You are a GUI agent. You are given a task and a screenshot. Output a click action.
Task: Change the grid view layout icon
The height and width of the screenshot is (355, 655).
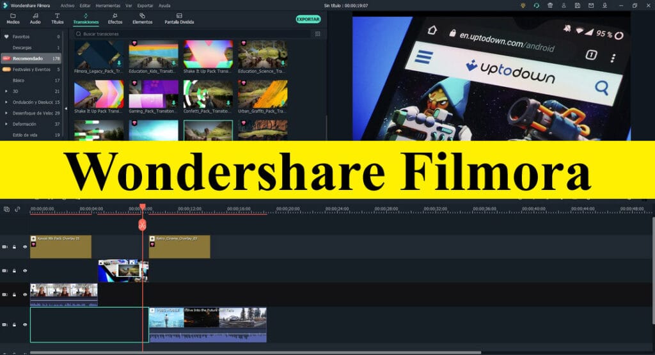tap(317, 34)
